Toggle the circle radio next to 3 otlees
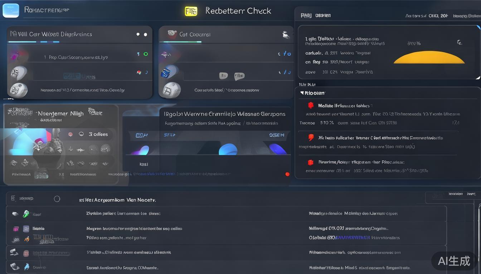This screenshot has width=481, height=274. (81, 134)
